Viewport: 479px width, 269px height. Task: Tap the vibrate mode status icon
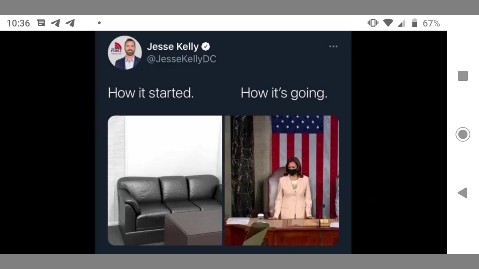(x=373, y=23)
